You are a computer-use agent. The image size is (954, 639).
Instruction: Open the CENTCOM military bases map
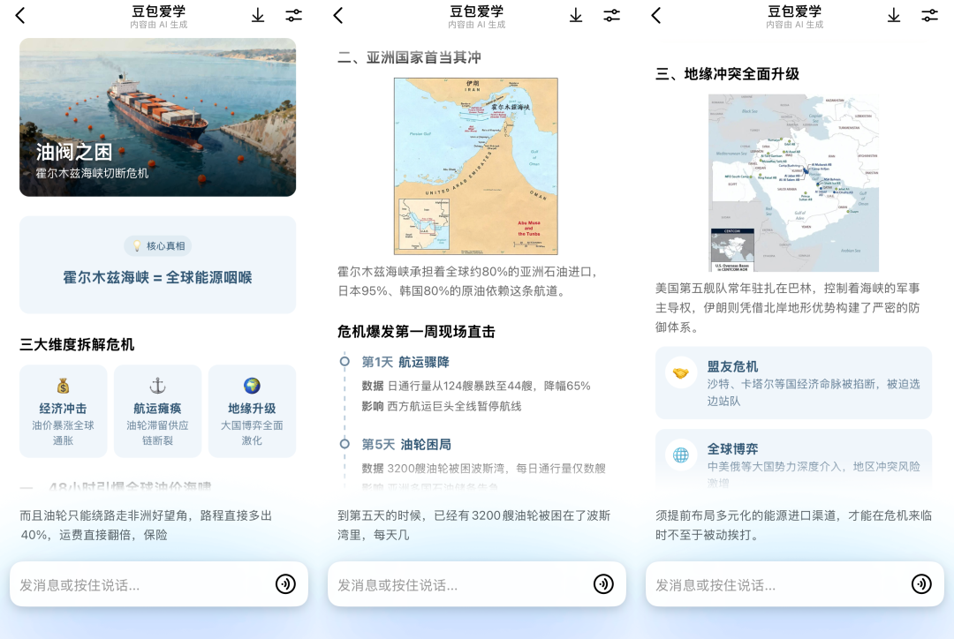793,183
